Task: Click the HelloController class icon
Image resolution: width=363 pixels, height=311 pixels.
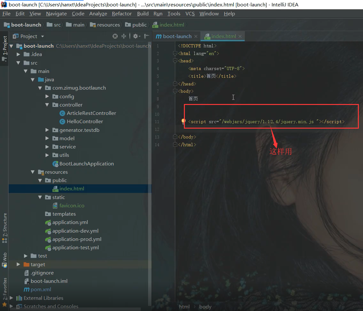Action: 62,122
